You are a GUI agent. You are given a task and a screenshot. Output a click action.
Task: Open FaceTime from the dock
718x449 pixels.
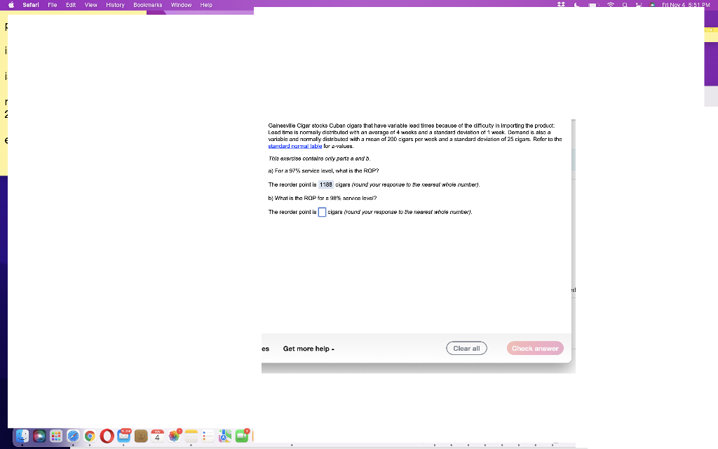[x=242, y=436]
